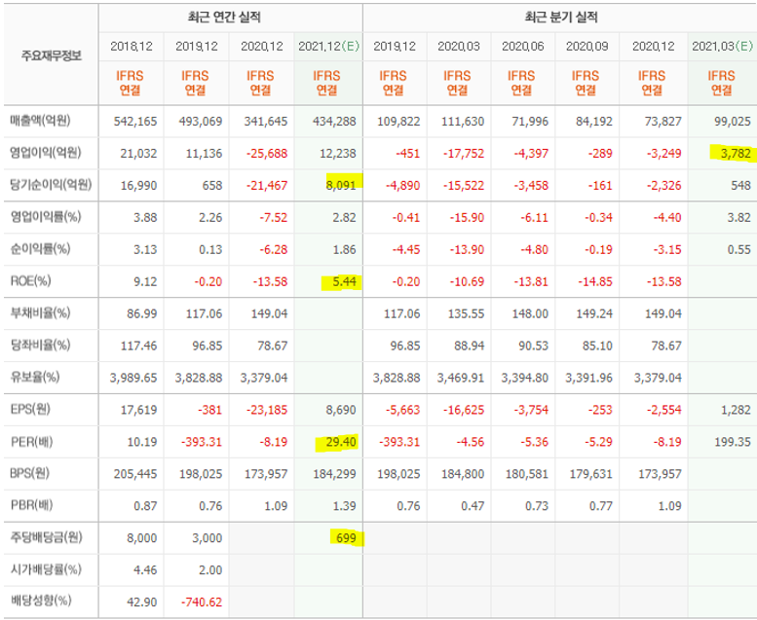Click the -15,522 quarterly net income

(x=464, y=185)
